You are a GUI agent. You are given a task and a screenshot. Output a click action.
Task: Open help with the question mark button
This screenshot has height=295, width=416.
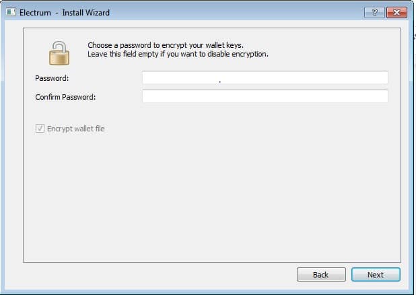click(374, 13)
